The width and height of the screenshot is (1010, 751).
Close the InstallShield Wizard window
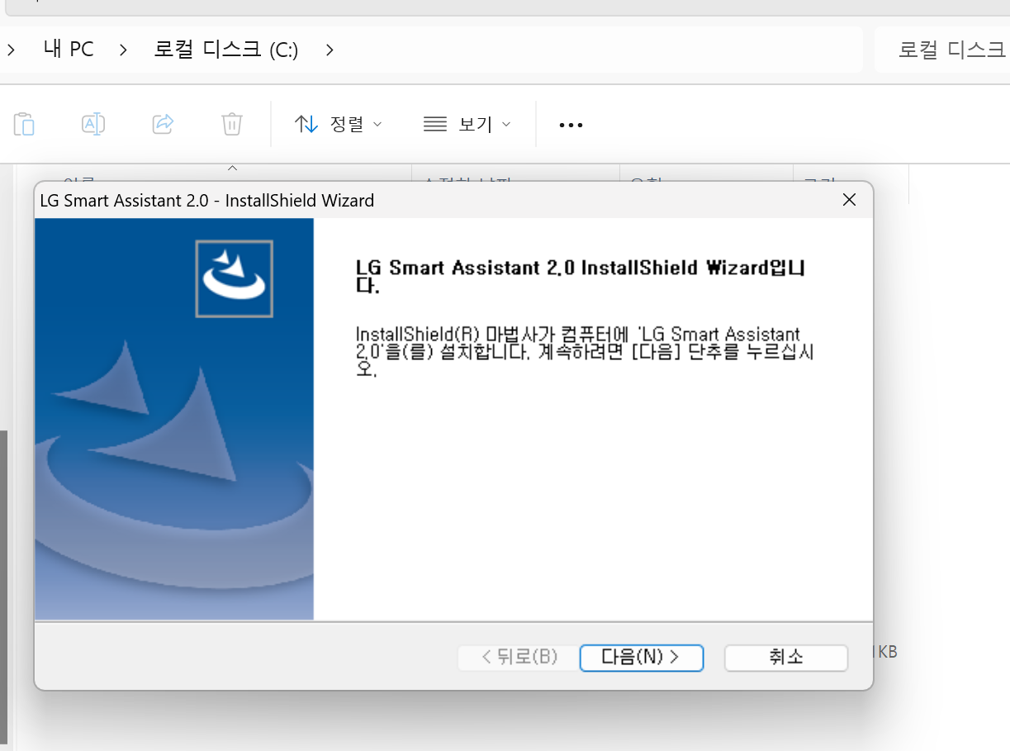coord(848,200)
